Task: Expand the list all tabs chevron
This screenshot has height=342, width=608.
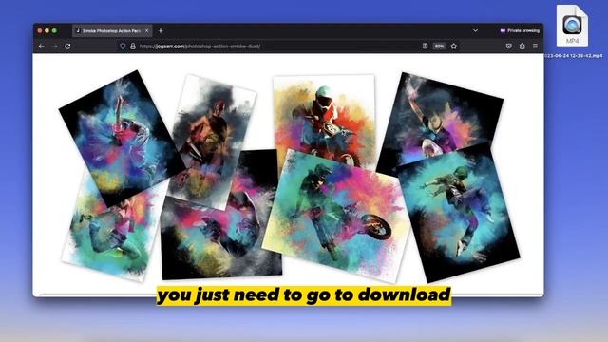Action: pos(475,30)
